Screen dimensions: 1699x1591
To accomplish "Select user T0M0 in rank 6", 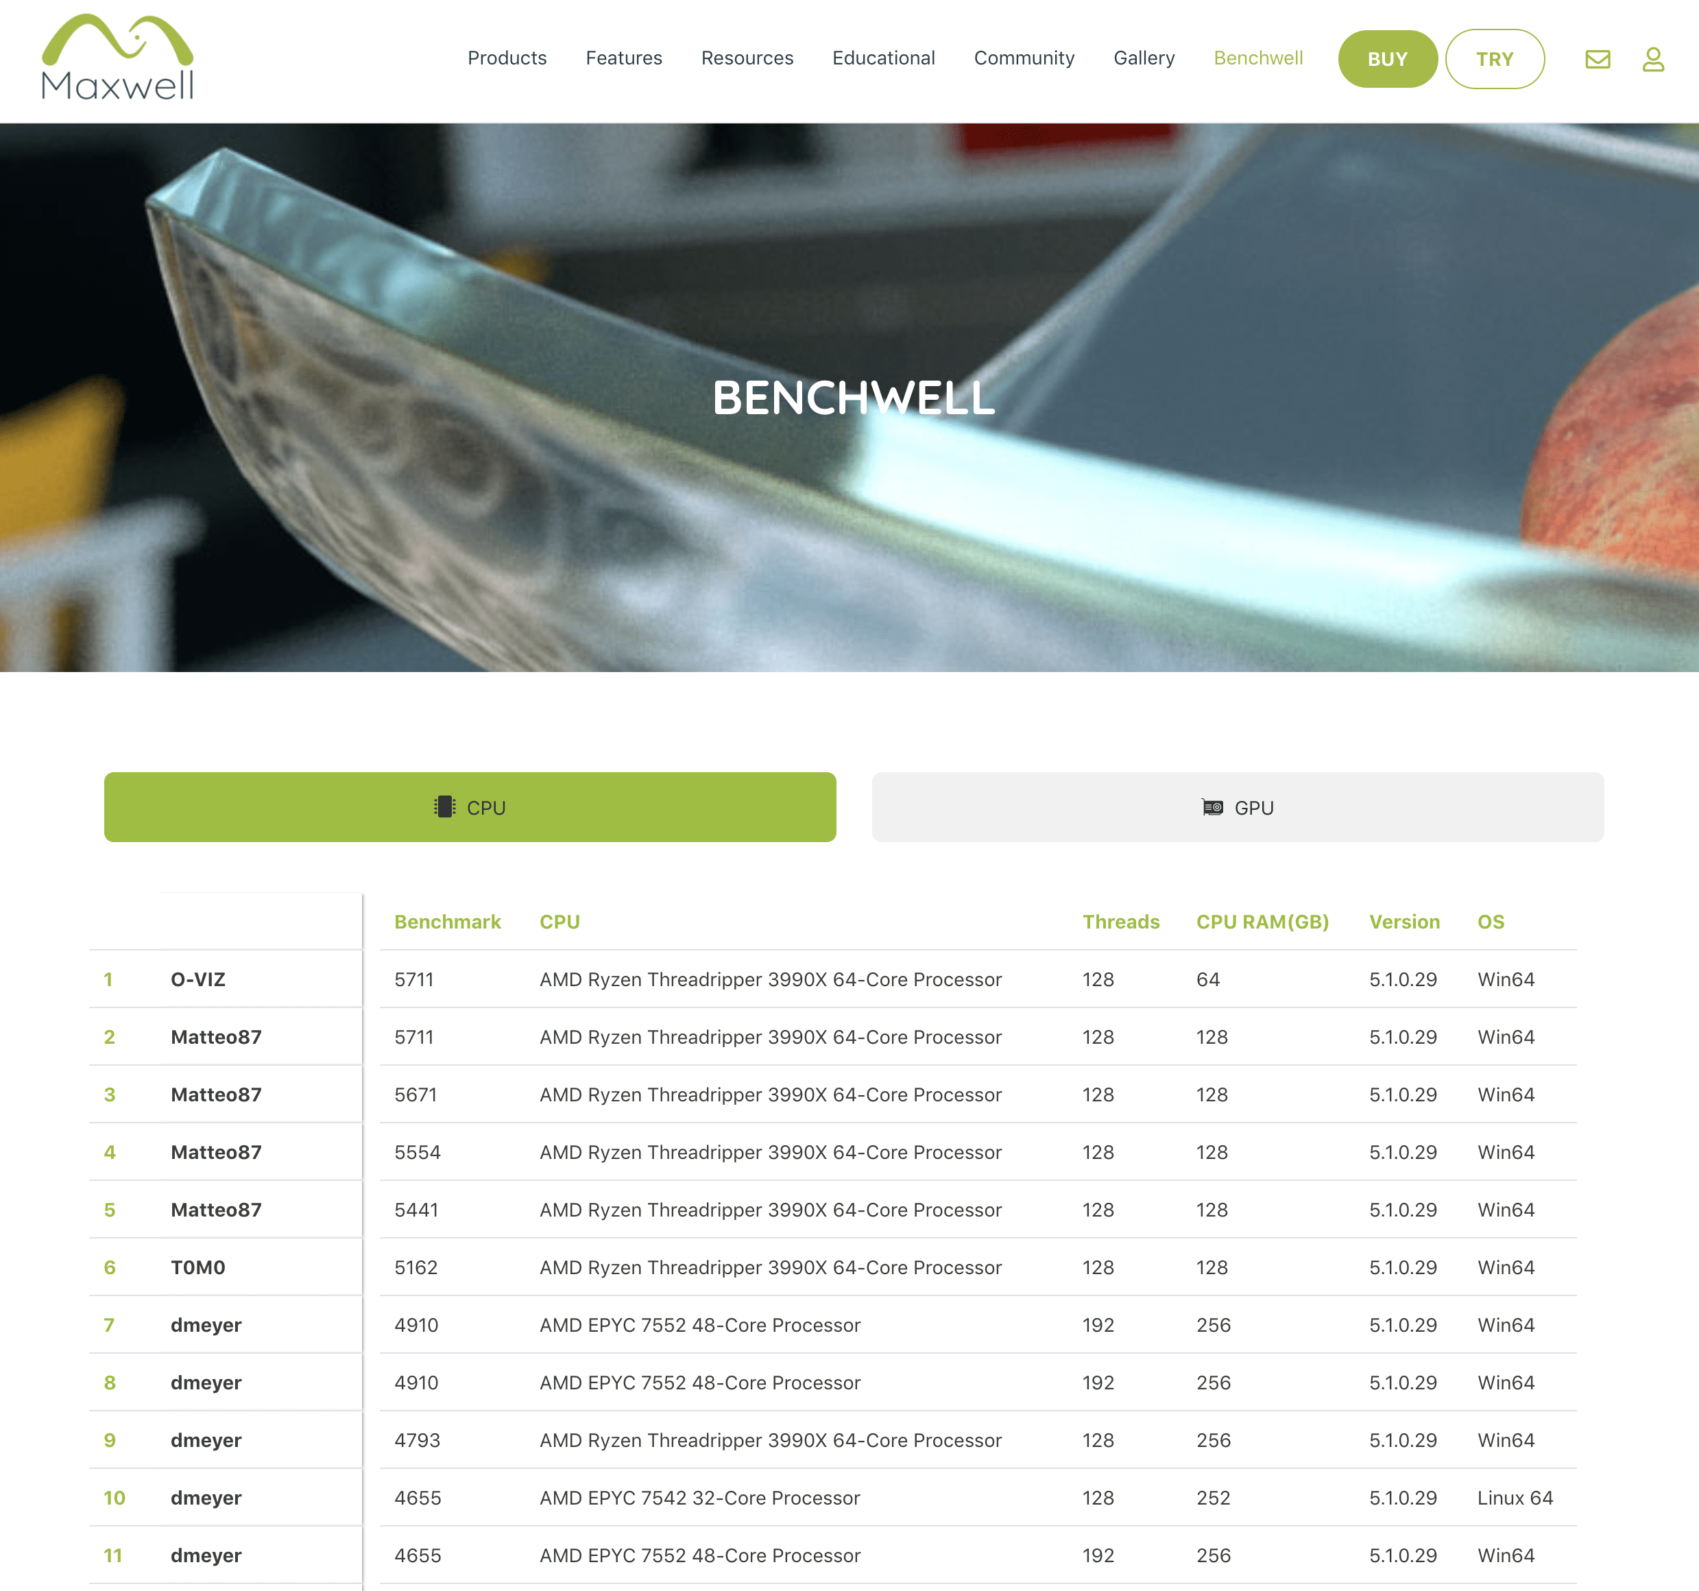I will coord(198,1267).
